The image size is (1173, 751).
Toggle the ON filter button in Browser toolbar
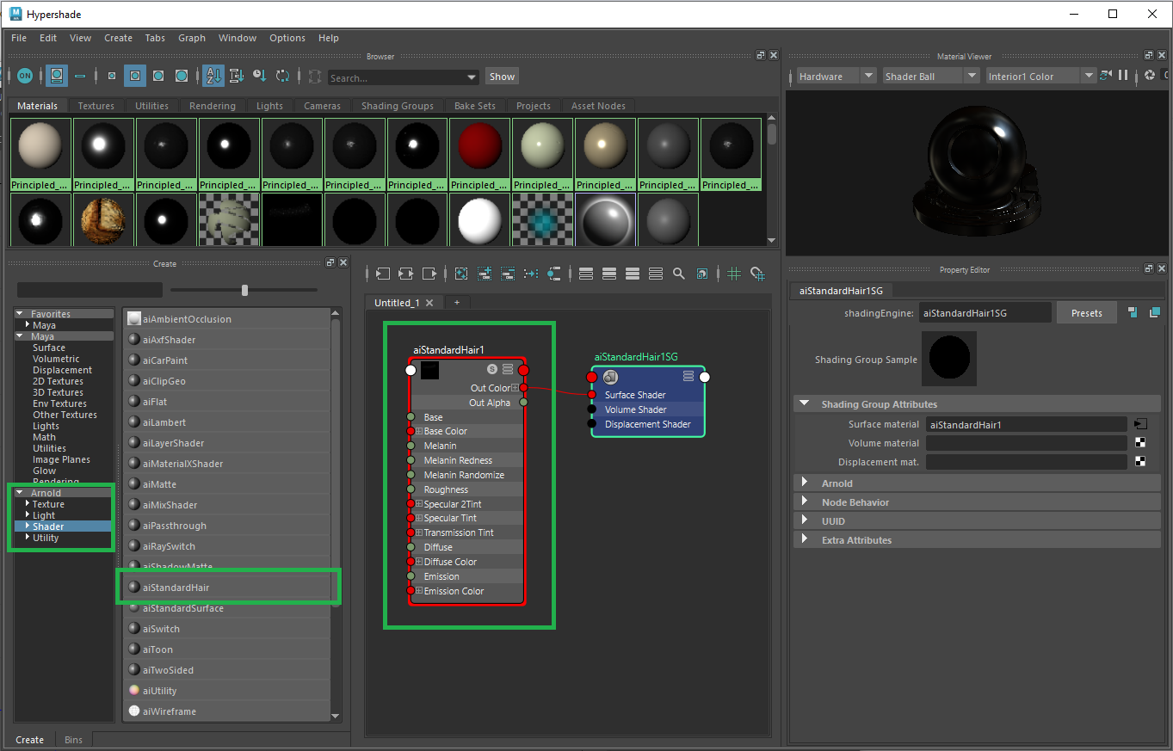[25, 76]
